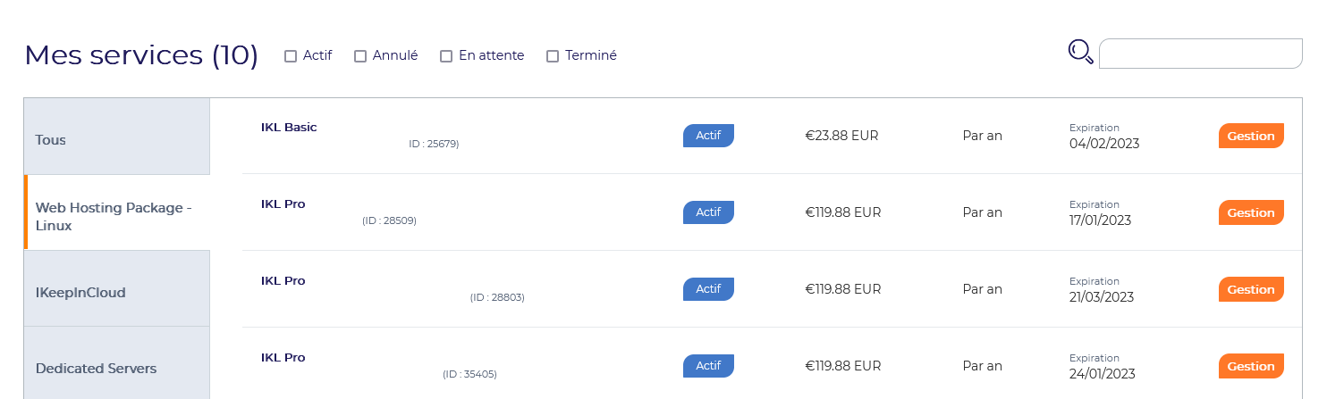Click the magnifying glass search icon
Viewport: 1327px width, 399px height.
click(x=1081, y=53)
